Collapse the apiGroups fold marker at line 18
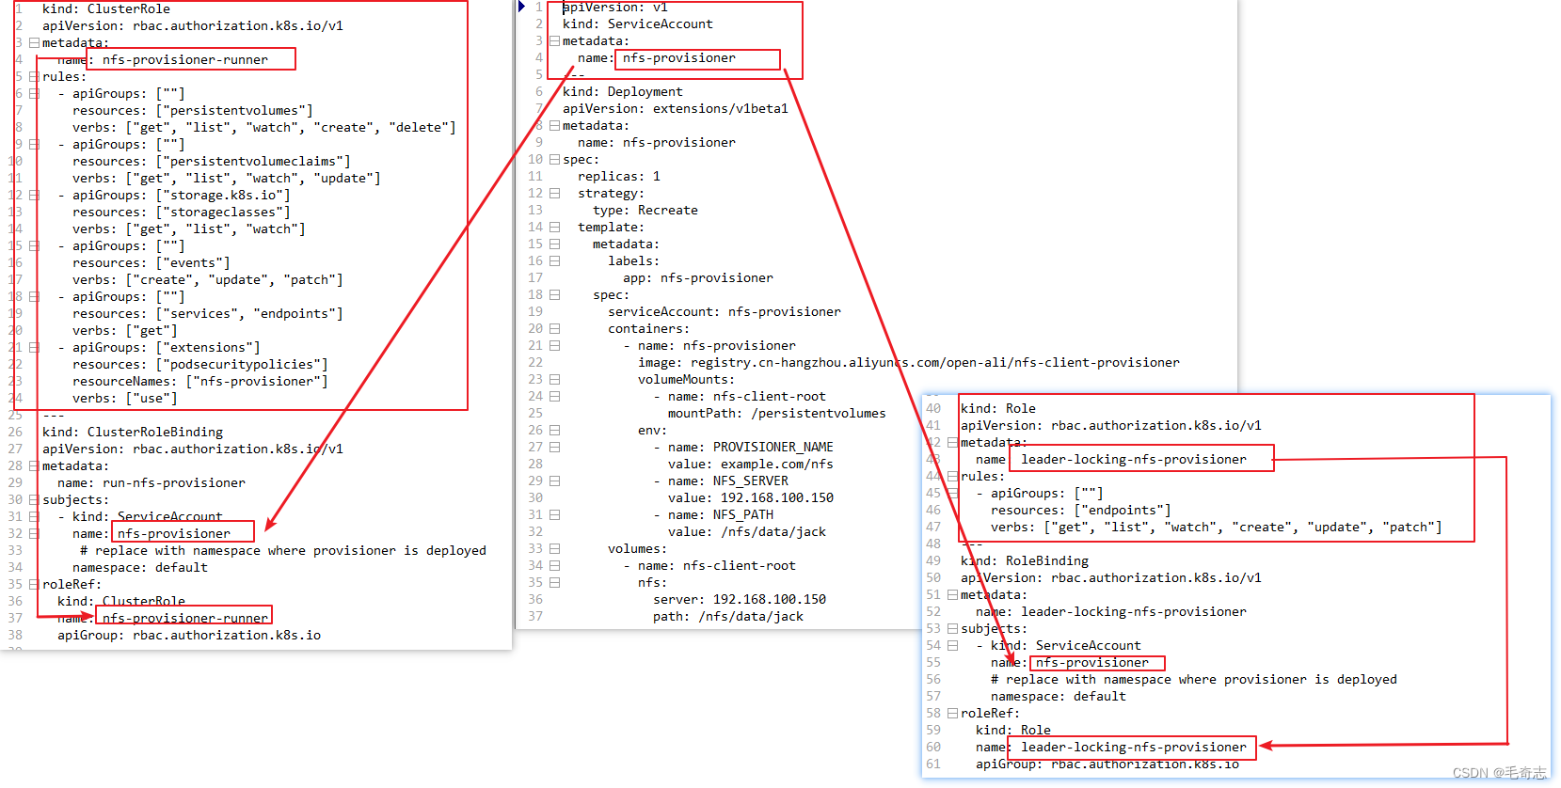Image resolution: width=1561 pixels, height=788 pixels. click(34, 296)
